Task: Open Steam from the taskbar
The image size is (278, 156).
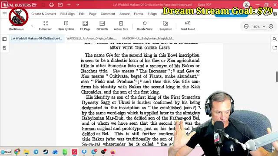Action: [x=46, y=152]
